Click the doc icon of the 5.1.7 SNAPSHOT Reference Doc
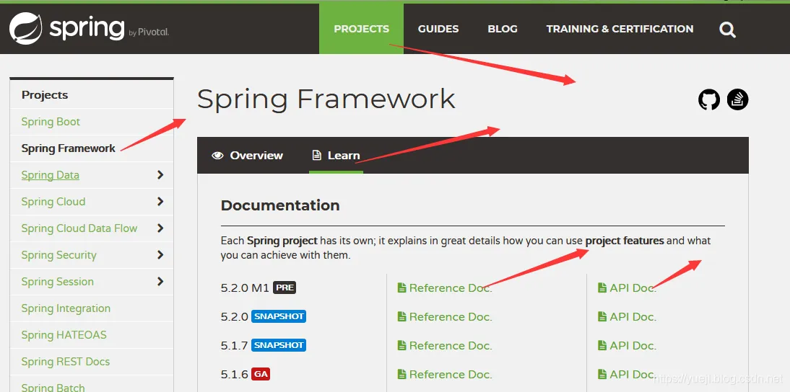 click(x=401, y=346)
